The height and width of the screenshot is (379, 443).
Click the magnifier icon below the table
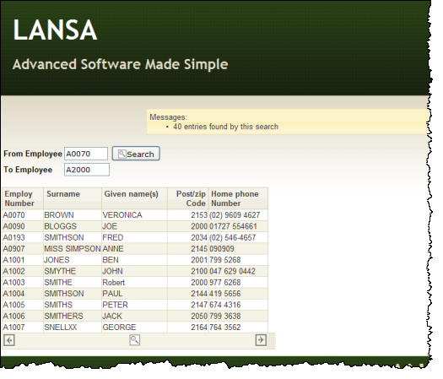[134, 339]
